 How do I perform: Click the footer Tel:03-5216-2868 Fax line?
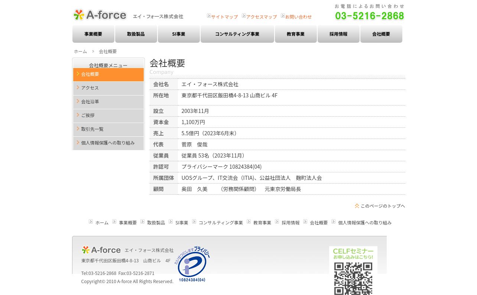(x=118, y=273)
